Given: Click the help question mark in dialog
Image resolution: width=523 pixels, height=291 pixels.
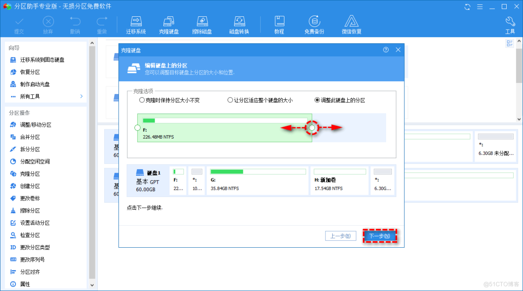Looking at the screenshot, I should tap(386, 49).
